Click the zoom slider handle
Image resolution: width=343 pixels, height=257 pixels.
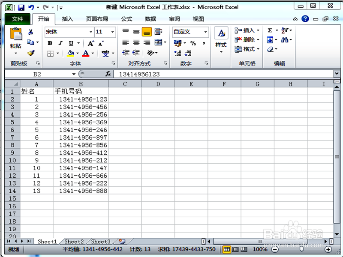click(x=302, y=249)
